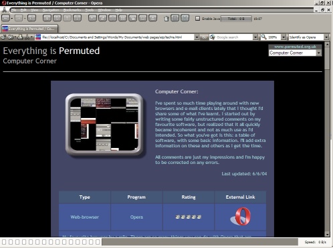Image resolution: width=333 pixels, height=248 pixels.
Task: Click the Type column header
Action: pyautogui.click(x=84, y=197)
